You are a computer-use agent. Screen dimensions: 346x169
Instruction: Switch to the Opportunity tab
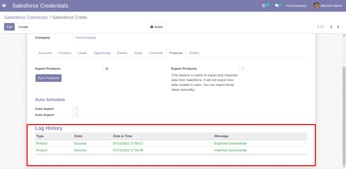tap(102, 53)
